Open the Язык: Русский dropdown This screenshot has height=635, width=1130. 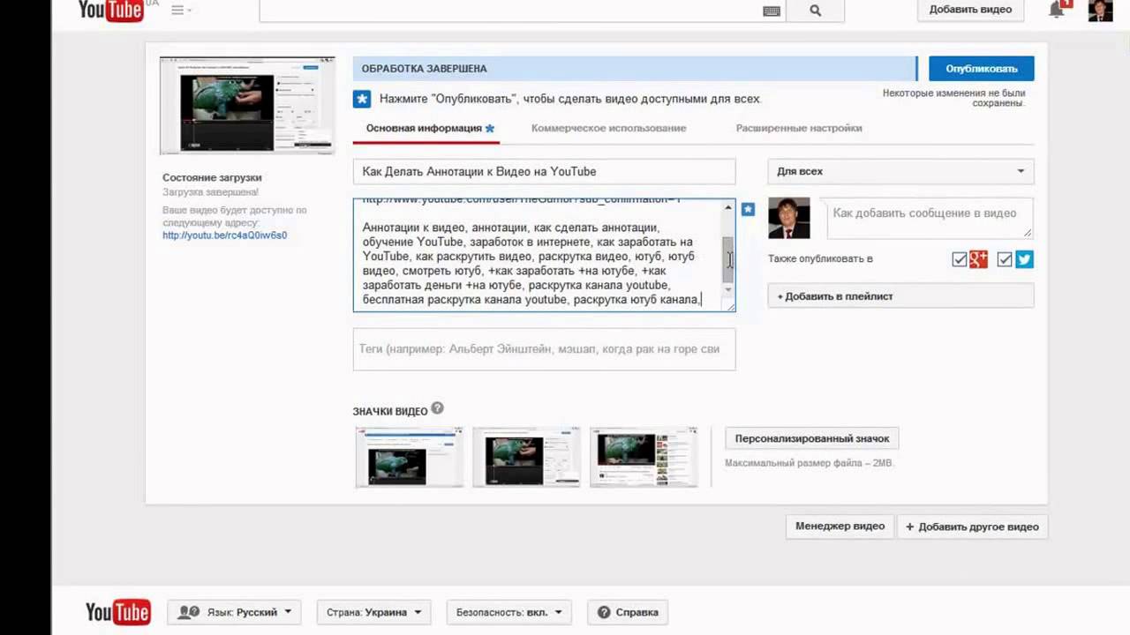[235, 612]
